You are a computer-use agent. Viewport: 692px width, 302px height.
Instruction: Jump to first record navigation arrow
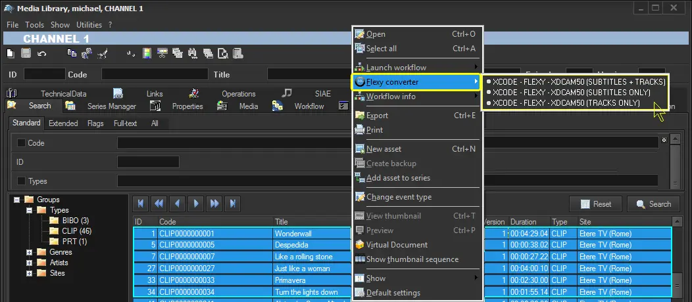pyautogui.click(x=140, y=204)
